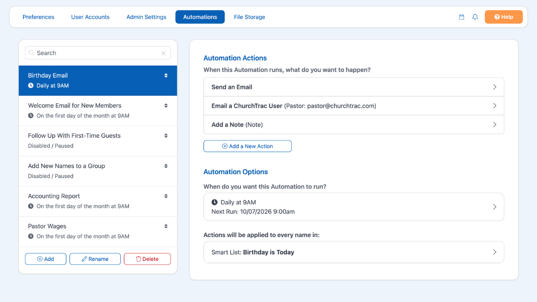Screen dimensions: 537x302
Task: Click the clock icon under Accounting Report
Action: 31,206
